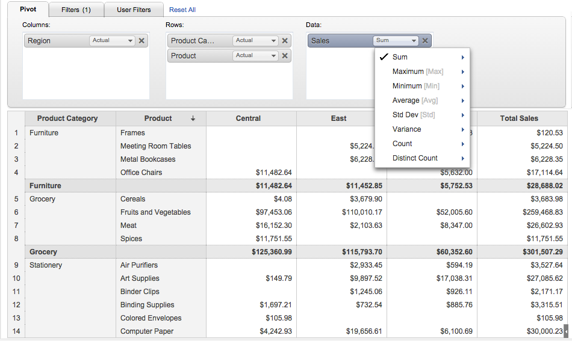Click the Reset All link
The image size is (572, 341).
click(x=182, y=10)
